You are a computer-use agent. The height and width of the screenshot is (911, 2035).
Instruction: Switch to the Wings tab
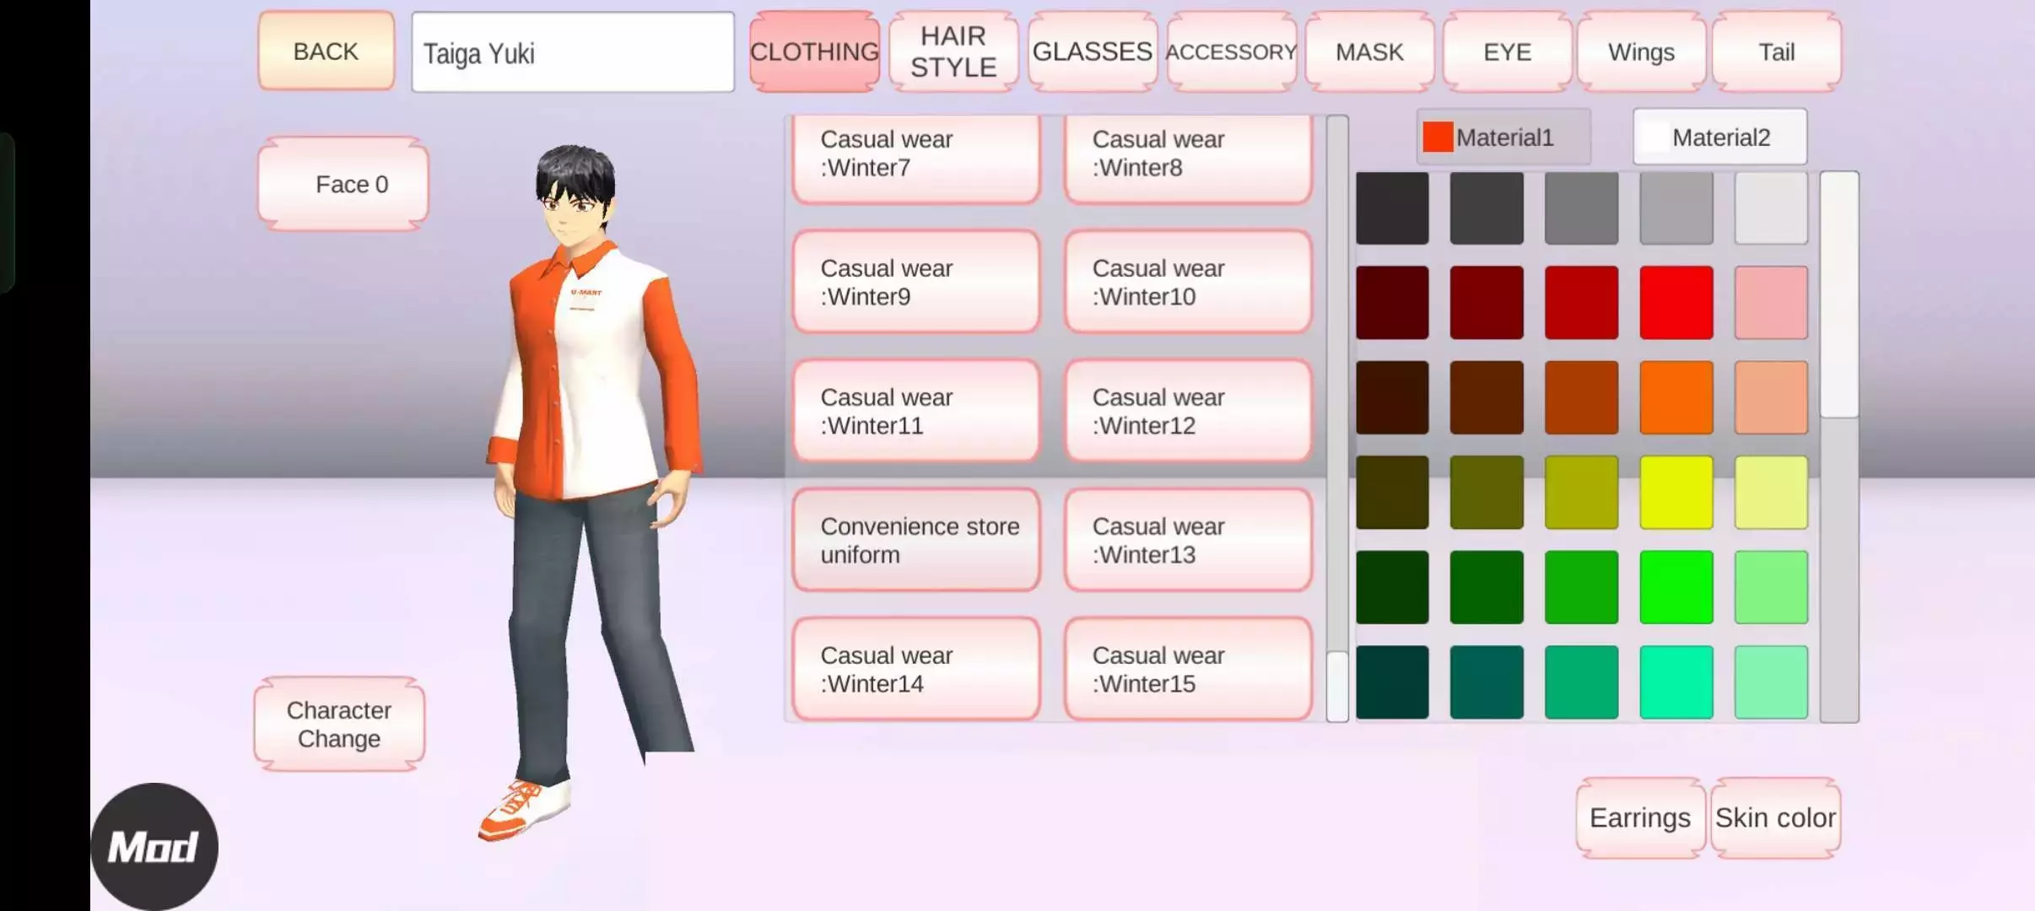click(1640, 51)
